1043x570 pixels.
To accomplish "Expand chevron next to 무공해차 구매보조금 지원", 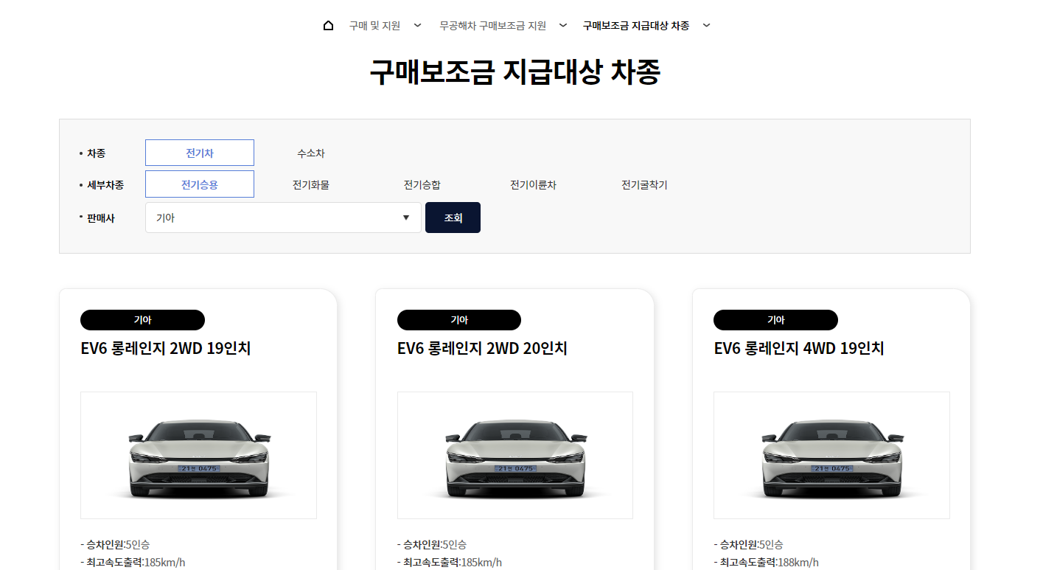I will point(563,26).
